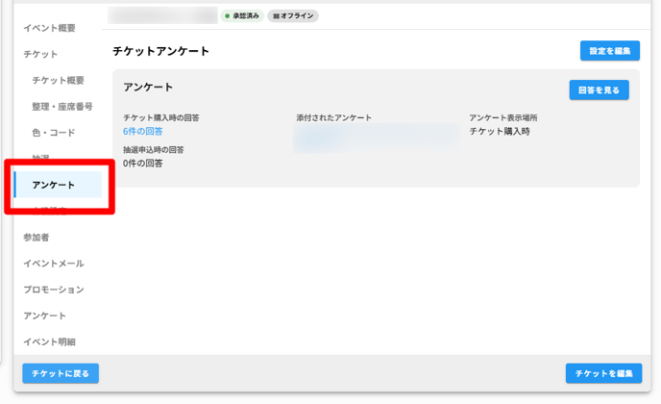Click highlighted アンケート item under チケット
The width and height of the screenshot is (661, 404).
(54, 185)
